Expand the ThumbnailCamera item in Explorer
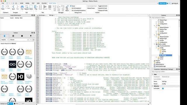This screenshot has width=187, height=105. pos(156,46)
